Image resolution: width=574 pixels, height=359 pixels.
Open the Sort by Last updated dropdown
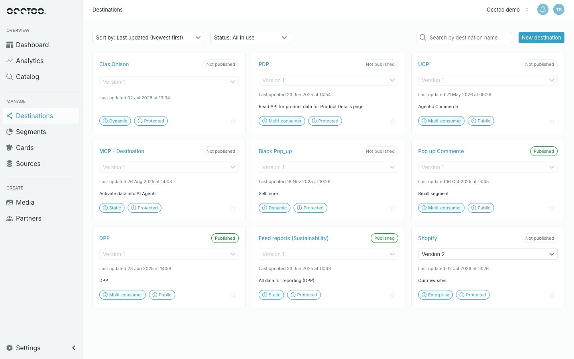pyautogui.click(x=148, y=37)
